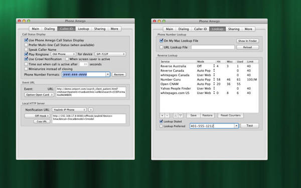
Task: Open the Old Phone ringtone dropdown
Action: click(63, 54)
